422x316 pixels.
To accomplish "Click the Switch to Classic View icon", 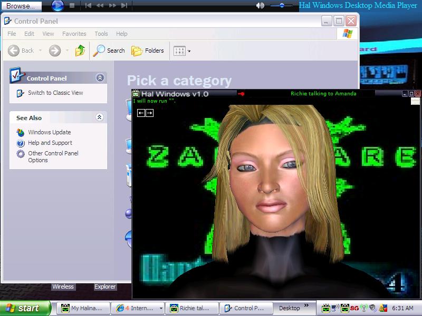I will 21,93.
